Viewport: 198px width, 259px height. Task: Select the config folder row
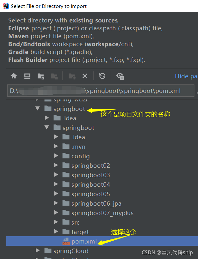102,156
